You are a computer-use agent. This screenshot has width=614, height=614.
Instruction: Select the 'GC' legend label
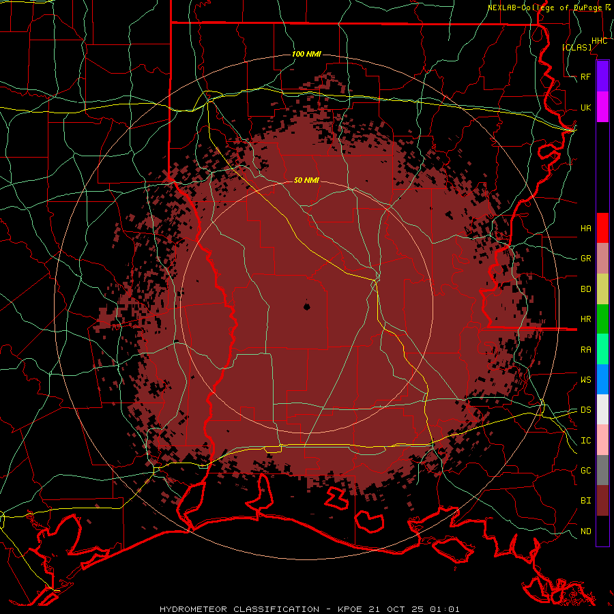[586, 470]
